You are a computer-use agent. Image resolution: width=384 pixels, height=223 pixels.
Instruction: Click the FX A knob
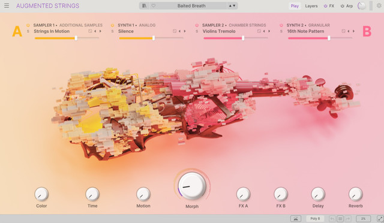(x=243, y=194)
